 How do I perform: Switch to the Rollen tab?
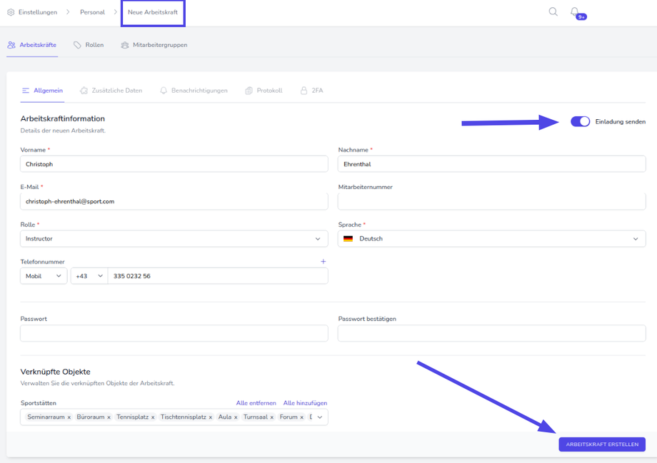[89, 45]
